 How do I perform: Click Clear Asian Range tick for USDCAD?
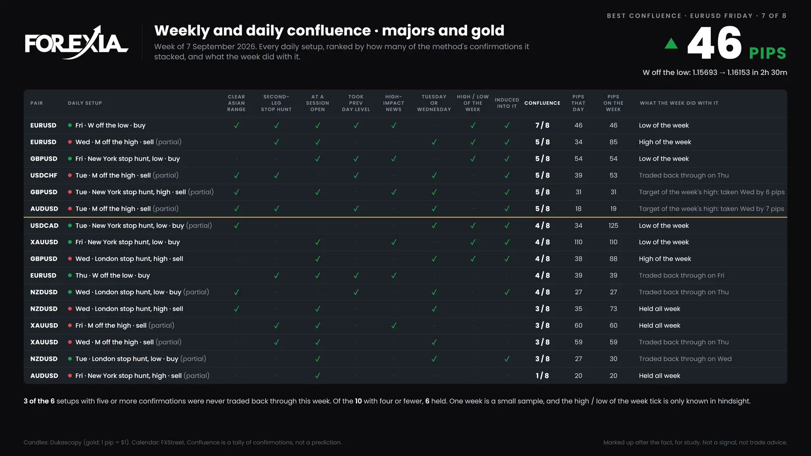[x=237, y=225]
